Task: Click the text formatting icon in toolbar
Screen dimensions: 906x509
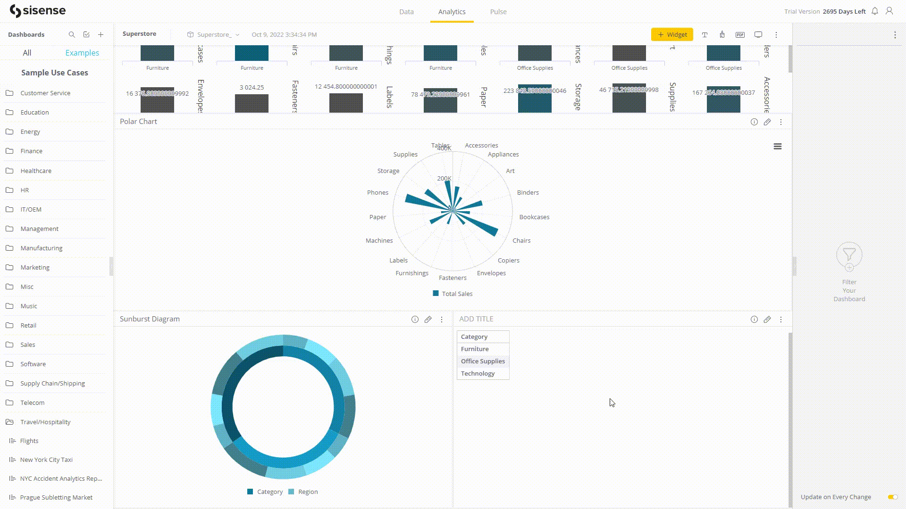Action: pos(705,34)
